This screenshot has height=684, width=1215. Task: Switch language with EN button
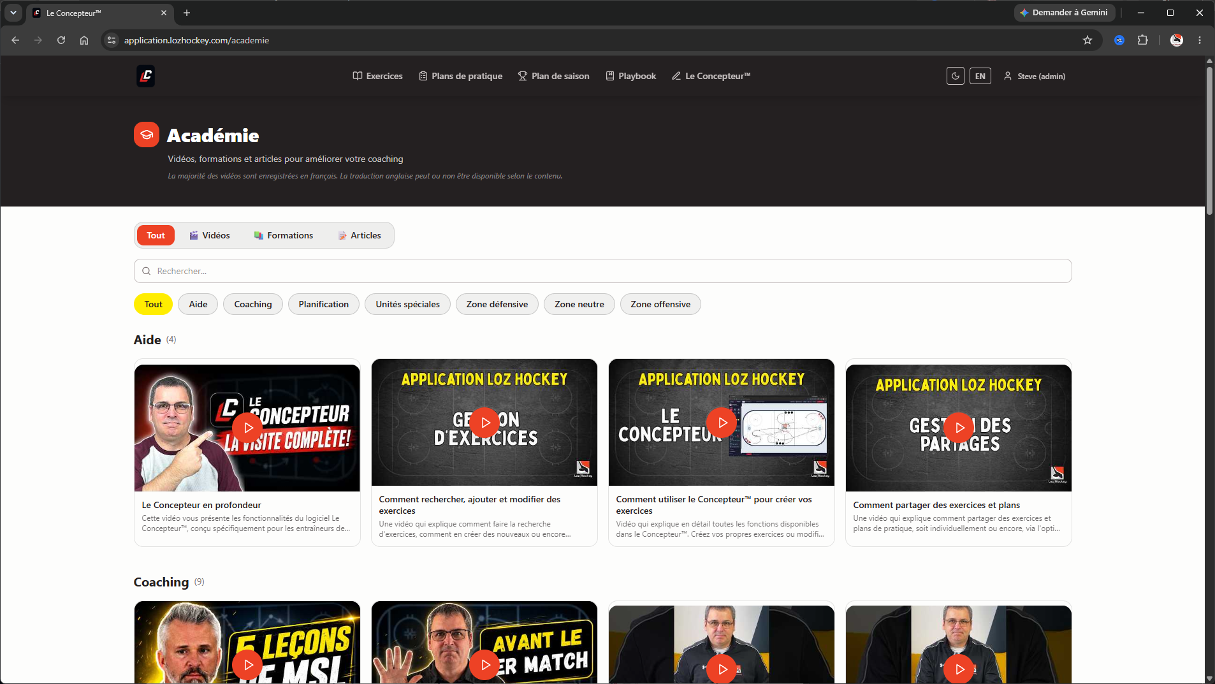pyautogui.click(x=980, y=76)
